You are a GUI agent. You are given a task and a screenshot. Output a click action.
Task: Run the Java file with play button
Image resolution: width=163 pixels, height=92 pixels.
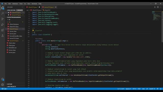(155, 7)
